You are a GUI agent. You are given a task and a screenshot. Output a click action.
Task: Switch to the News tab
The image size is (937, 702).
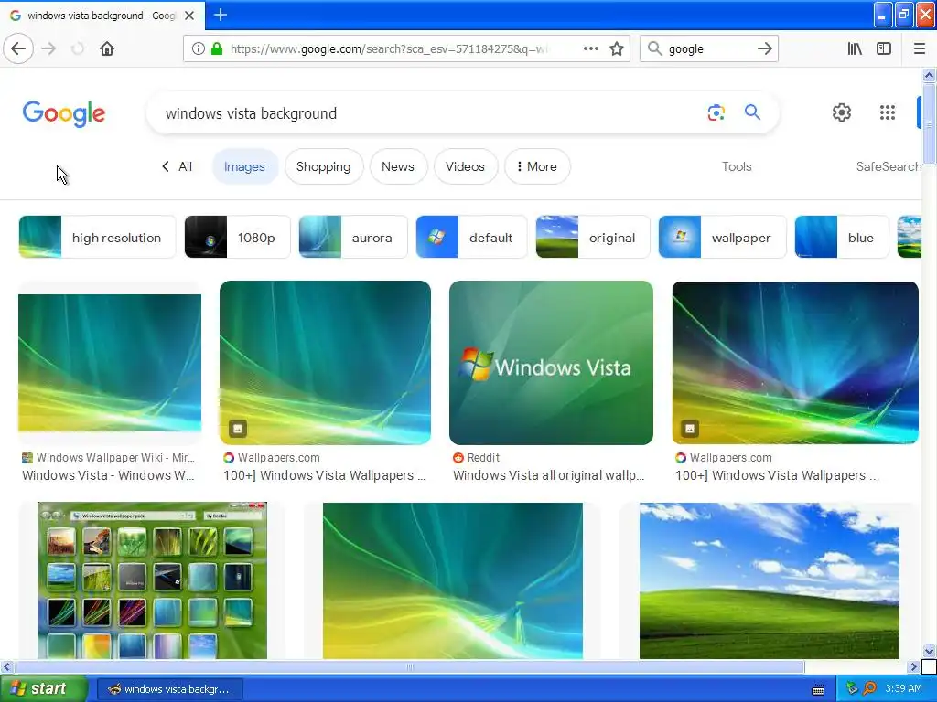click(x=398, y=166)
